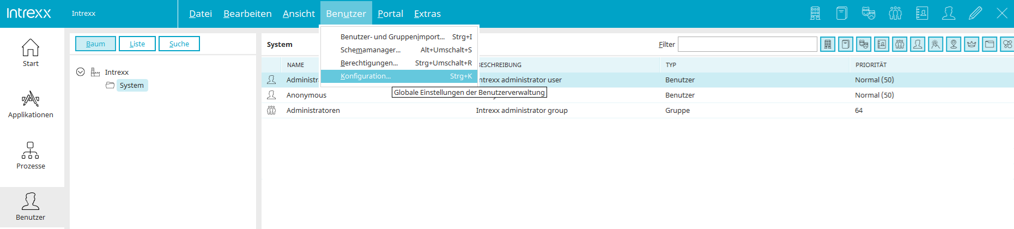
Task: Click Administratoren row group icon
Action: 271,110
